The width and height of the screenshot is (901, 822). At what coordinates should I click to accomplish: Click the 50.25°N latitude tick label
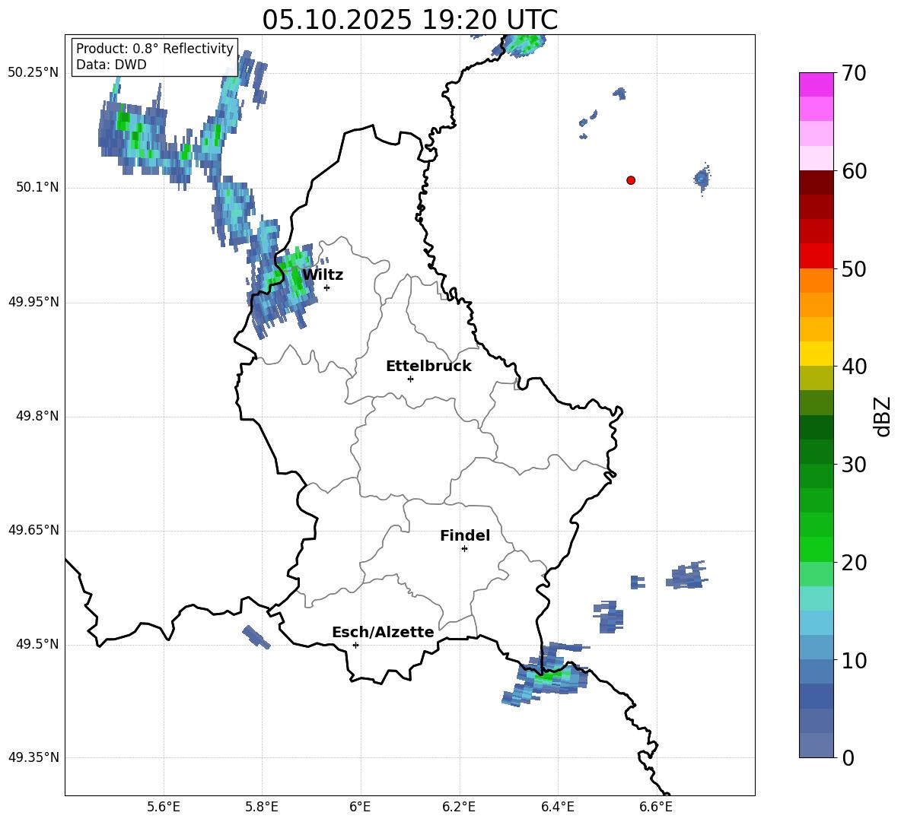tap(33, 73)
